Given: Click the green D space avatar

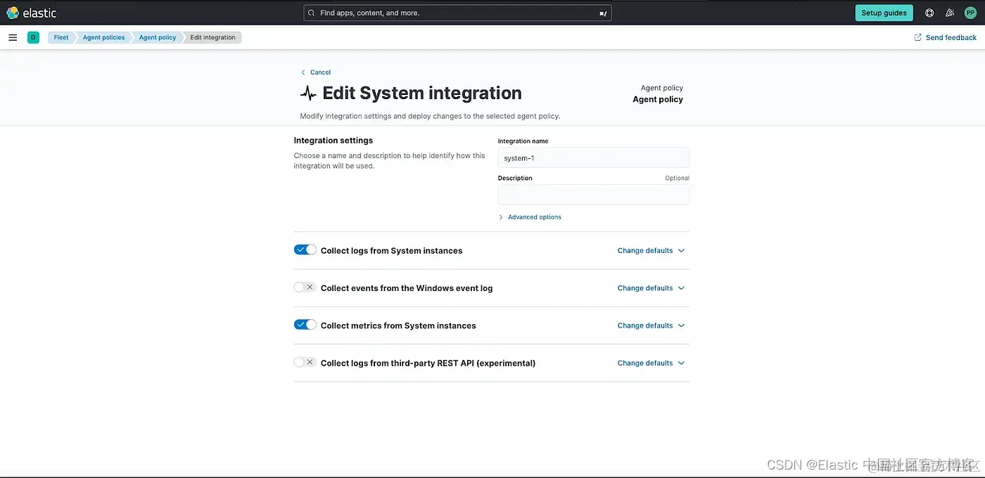Looking at the screenshot, I should 33,37.
